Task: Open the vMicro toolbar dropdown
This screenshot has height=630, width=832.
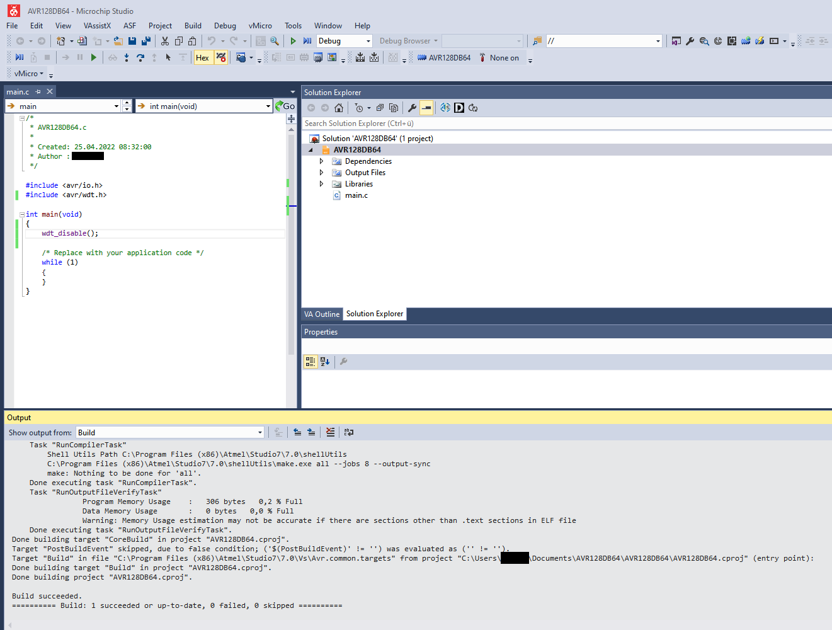Action: tap(29, 74)
